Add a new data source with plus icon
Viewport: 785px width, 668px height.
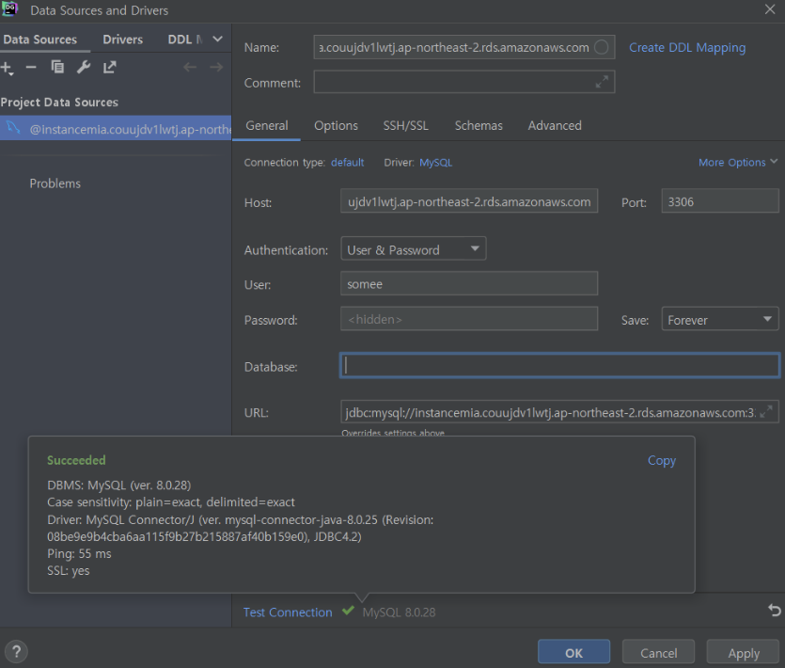(7, 68)
